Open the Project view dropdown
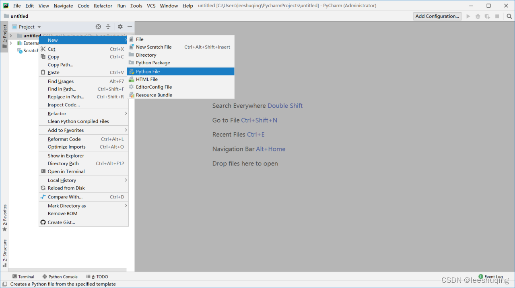Screen dimensions: 515x288 click(39, 27)
